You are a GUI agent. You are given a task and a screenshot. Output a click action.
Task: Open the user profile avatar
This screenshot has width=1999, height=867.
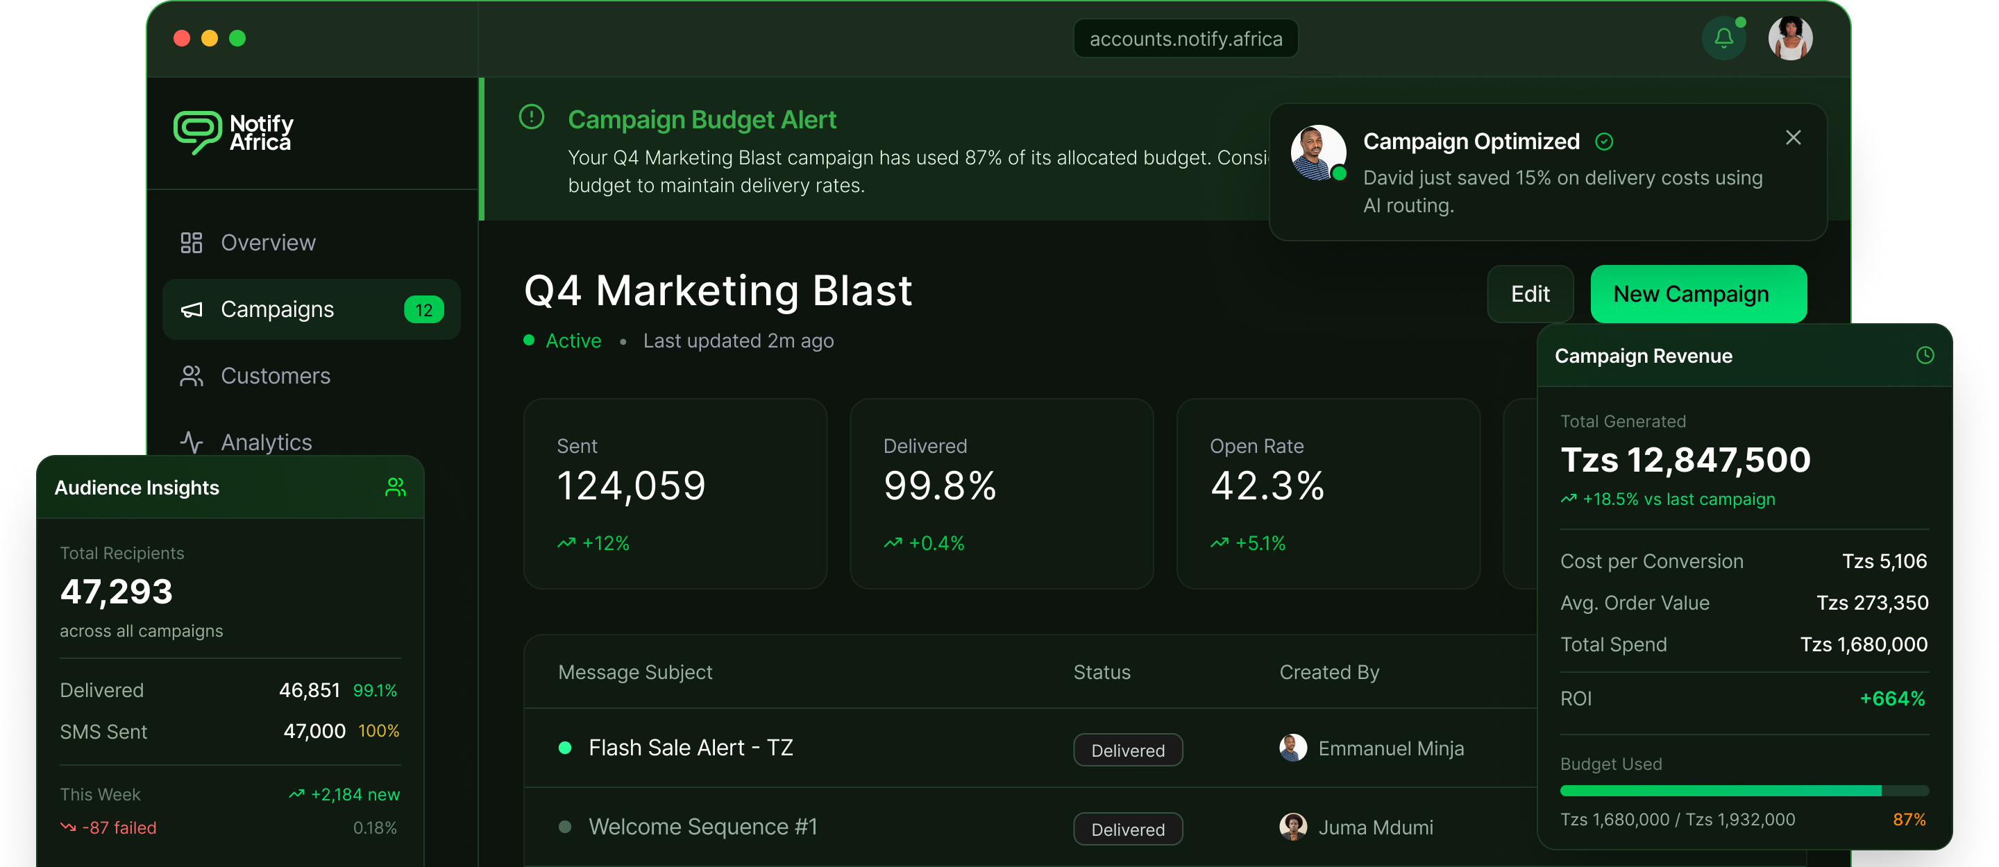tap(1789, 38)
